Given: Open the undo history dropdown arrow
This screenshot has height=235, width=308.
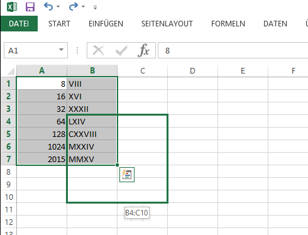Looking at the screenshot, I should click(x=58, y=7).
